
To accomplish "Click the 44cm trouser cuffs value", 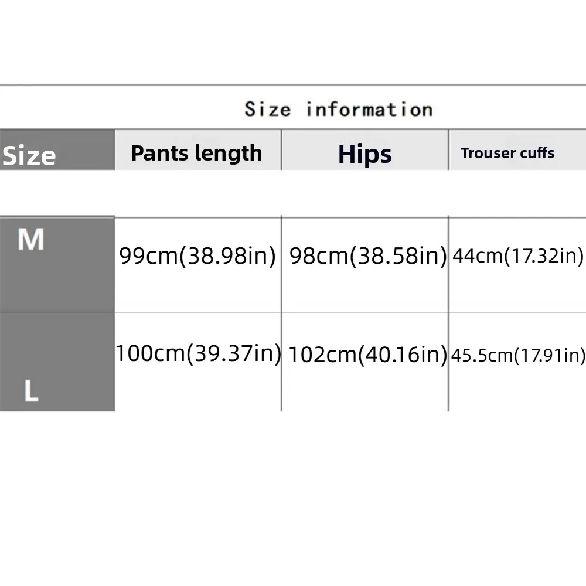I will tap(473, 256).
